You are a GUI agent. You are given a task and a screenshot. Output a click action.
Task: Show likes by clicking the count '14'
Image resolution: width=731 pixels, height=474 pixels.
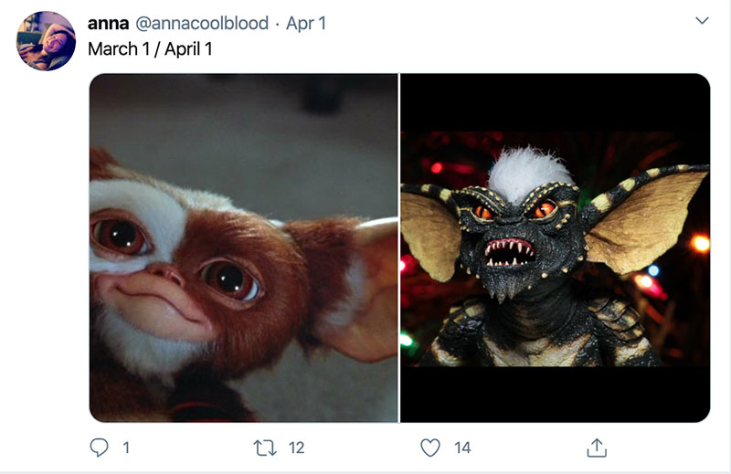[462, 448]
